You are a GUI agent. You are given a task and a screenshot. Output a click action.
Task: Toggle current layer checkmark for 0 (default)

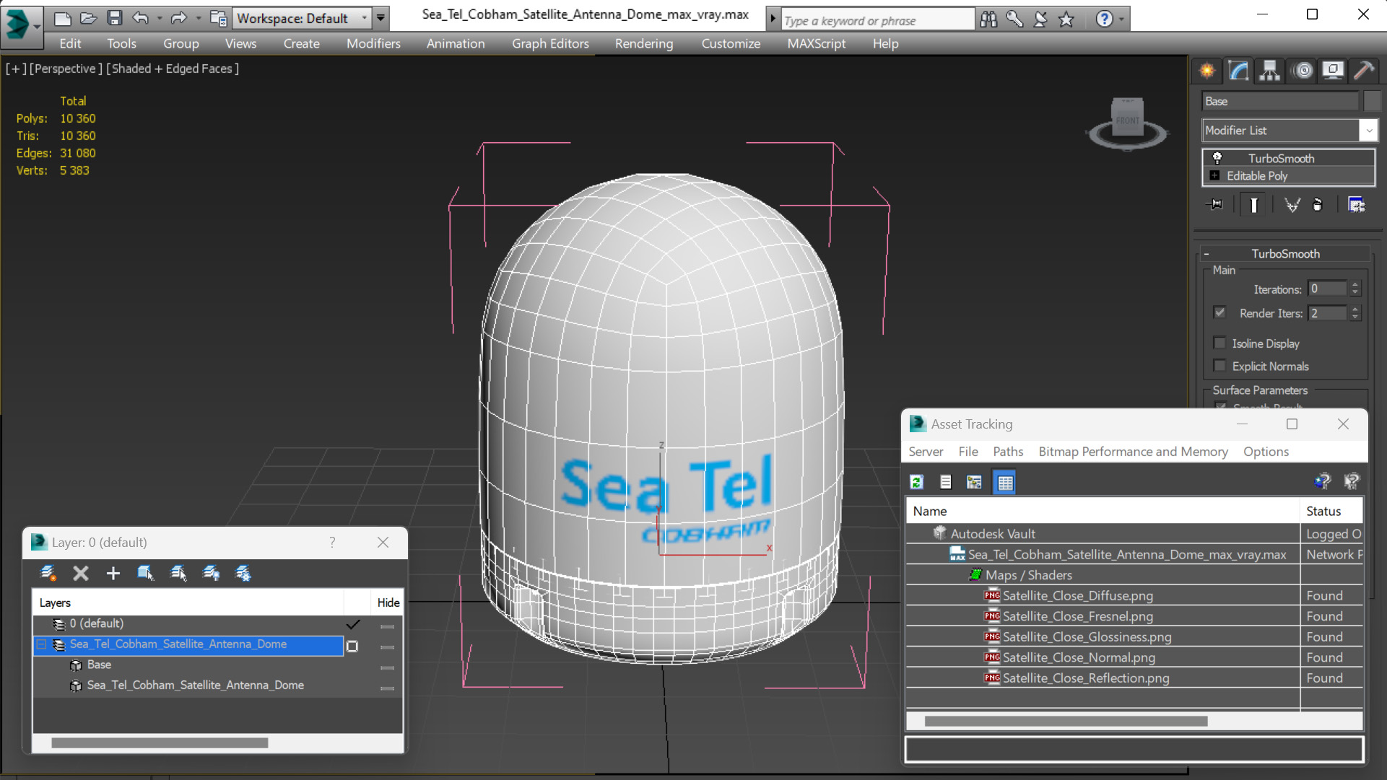coord(352,624)
